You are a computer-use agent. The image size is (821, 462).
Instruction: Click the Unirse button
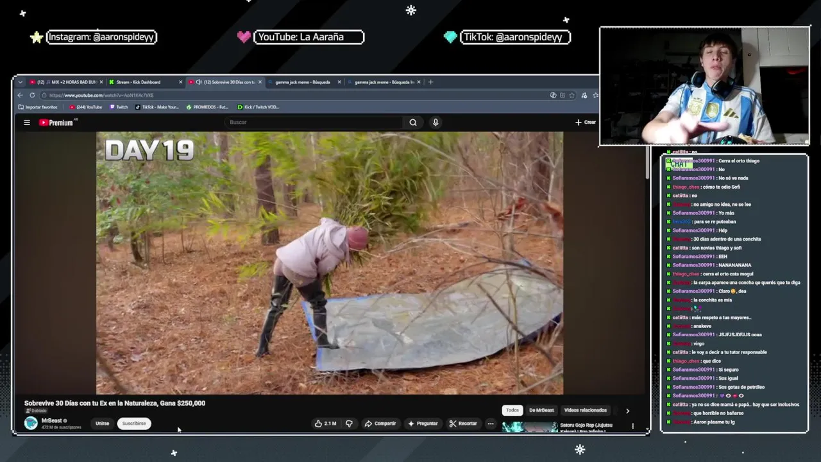(103, 424)
